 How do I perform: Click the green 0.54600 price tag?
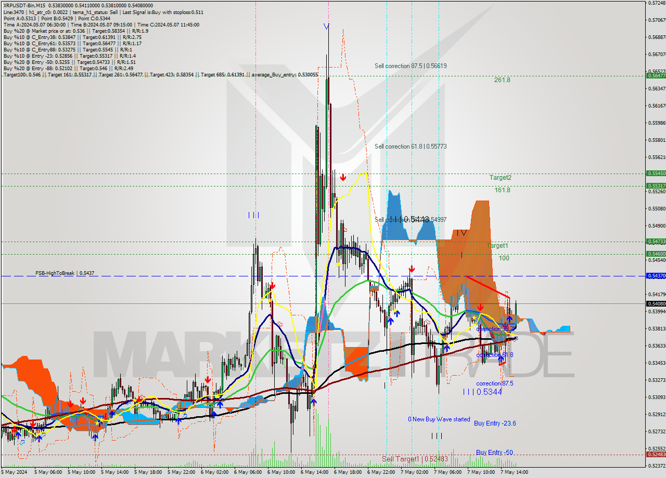coord(655,254)
